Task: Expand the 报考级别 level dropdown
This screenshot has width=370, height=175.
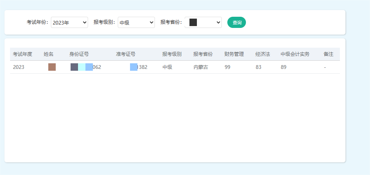Action: click(x=136, y=23)
